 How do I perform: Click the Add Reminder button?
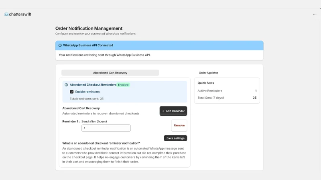tap(173, 111)
